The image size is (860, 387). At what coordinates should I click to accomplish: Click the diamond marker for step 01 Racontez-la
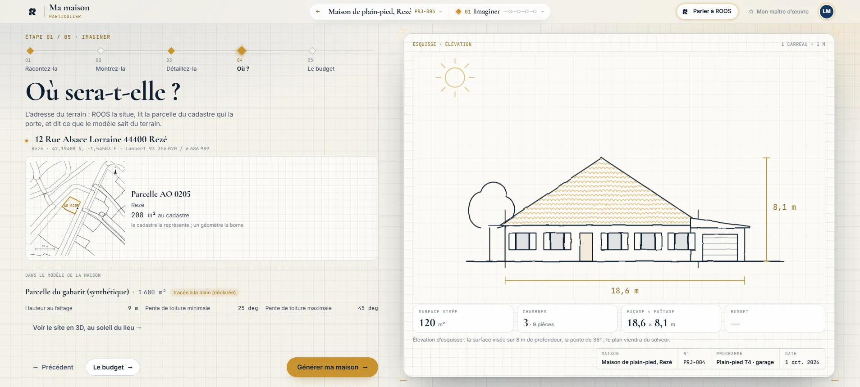[x=30, y=51]
